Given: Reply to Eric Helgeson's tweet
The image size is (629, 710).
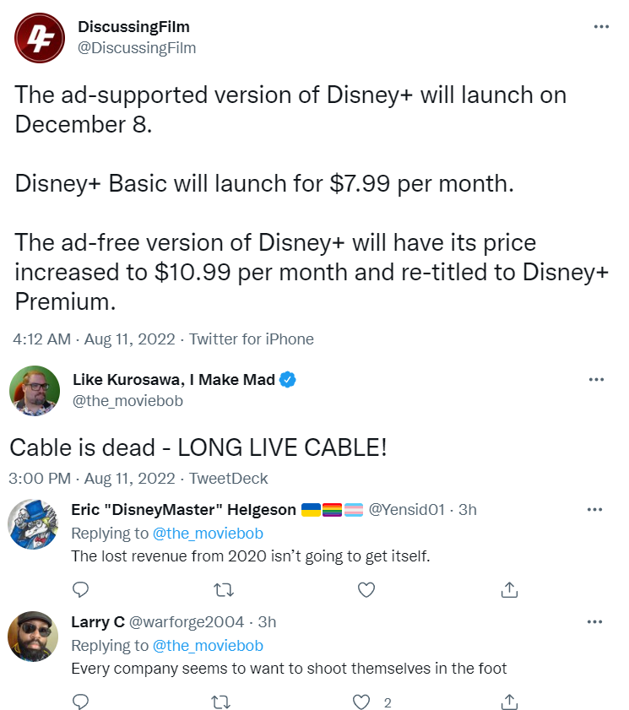Looking at the screenshot, I should pos(80,589).
